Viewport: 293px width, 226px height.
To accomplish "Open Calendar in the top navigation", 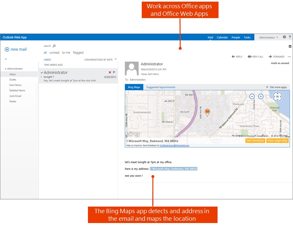I will pos(222,38).
